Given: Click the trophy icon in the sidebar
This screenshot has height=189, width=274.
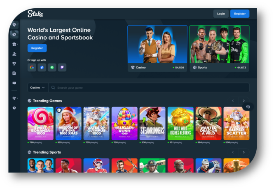Looking at the screenshot, I should [14, 64].
